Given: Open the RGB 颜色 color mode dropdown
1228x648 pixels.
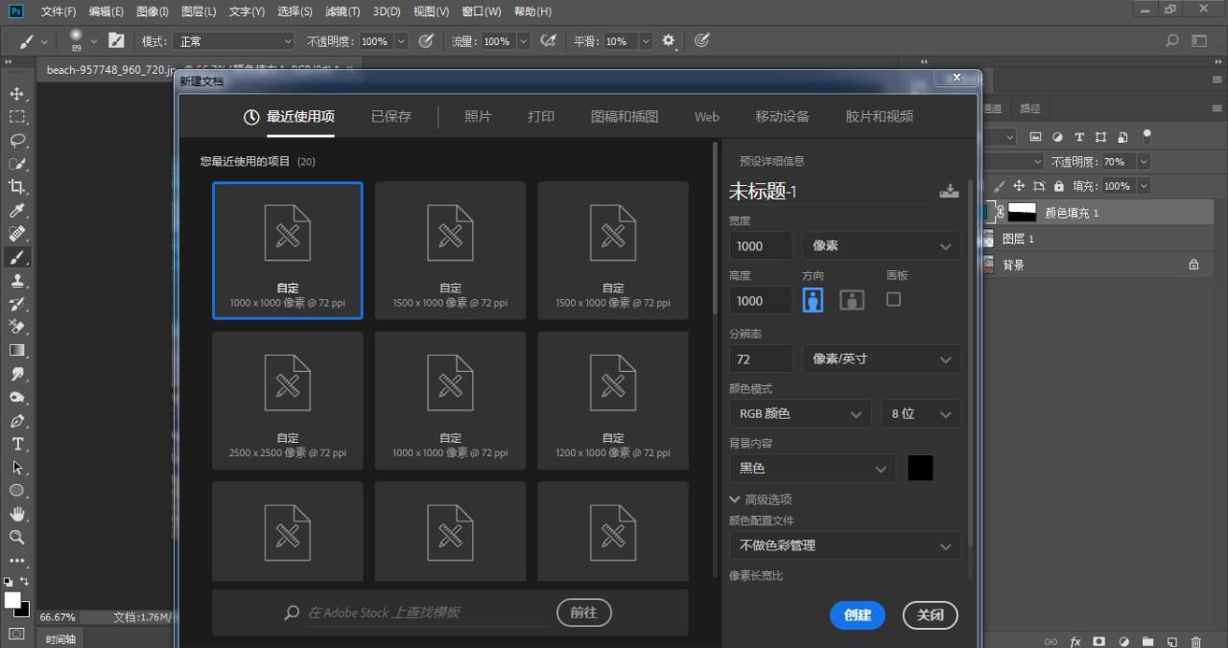Looking at the screenshot, I should click(x=800, y=413).
